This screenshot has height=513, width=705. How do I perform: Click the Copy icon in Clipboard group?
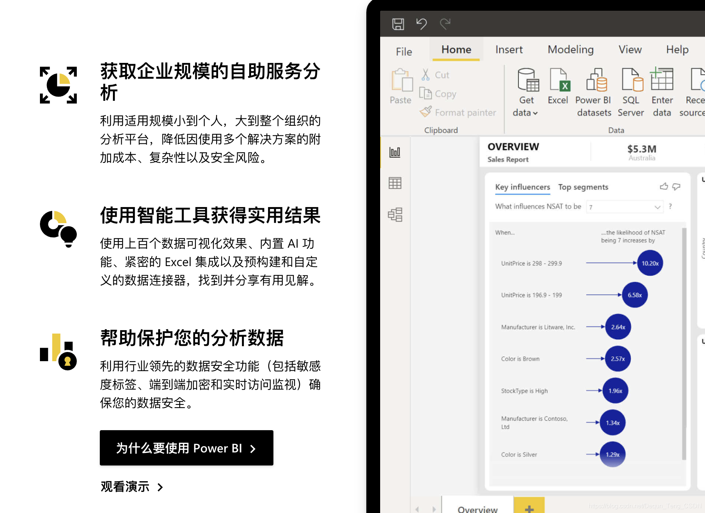pyautogui.click(x=425, y=93)
